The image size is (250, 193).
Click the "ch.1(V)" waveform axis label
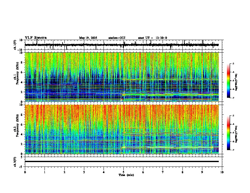click(15, 45)
